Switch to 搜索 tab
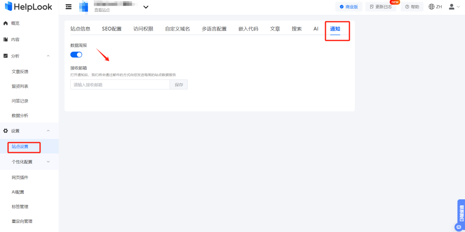This screenshot has width=465, height=232. coord(297,29)
